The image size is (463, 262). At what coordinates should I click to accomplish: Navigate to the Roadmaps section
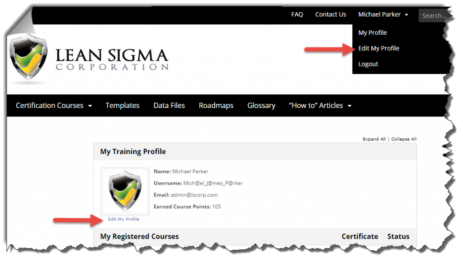click(216, 105)
